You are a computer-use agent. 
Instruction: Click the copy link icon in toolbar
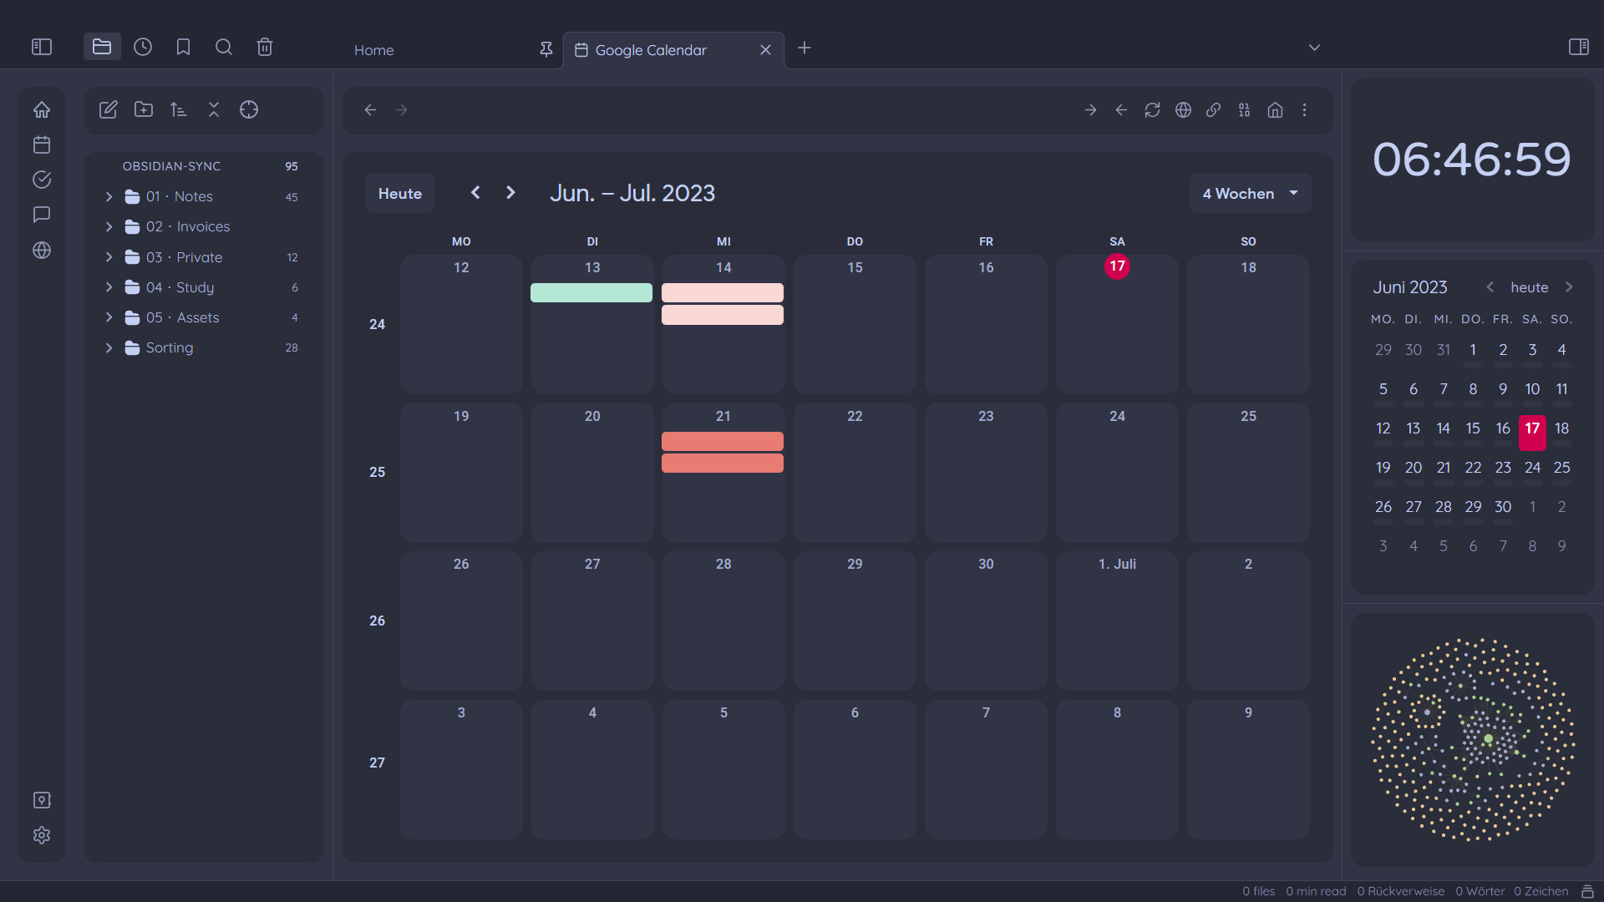[x=1213, y=110]
